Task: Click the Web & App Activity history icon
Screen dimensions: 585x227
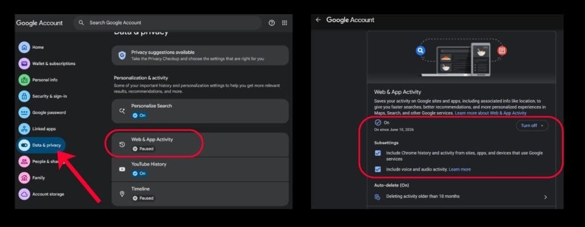Action: 122,145
